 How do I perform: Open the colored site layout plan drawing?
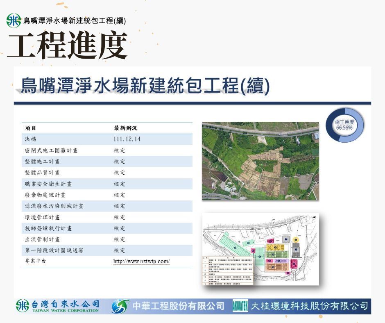(260, 250)
